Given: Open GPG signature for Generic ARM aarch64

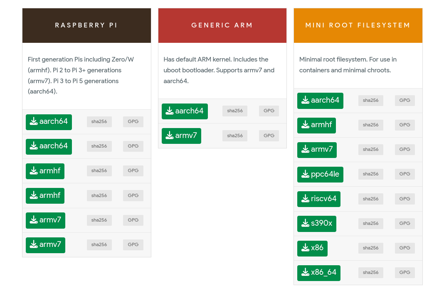Looking at the screenshot, I should pos(269,111).
